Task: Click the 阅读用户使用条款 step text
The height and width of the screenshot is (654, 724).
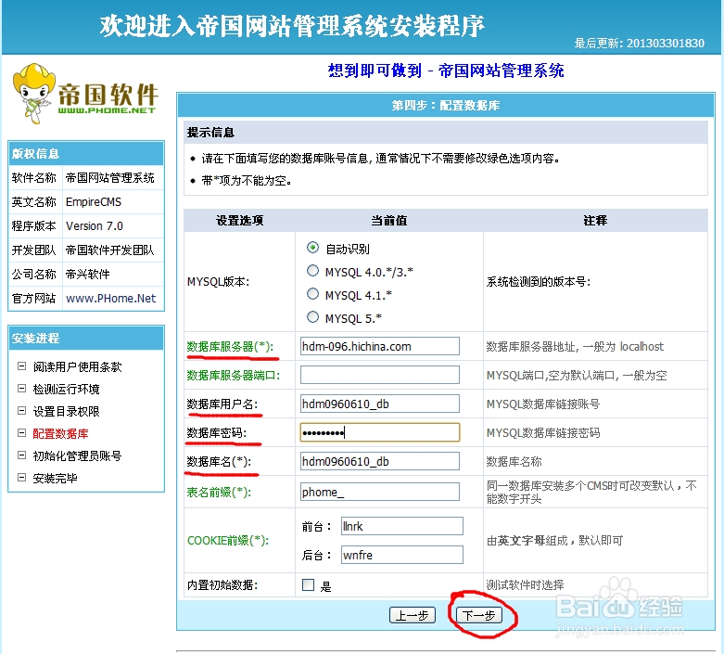Action: tap(77, 367)
